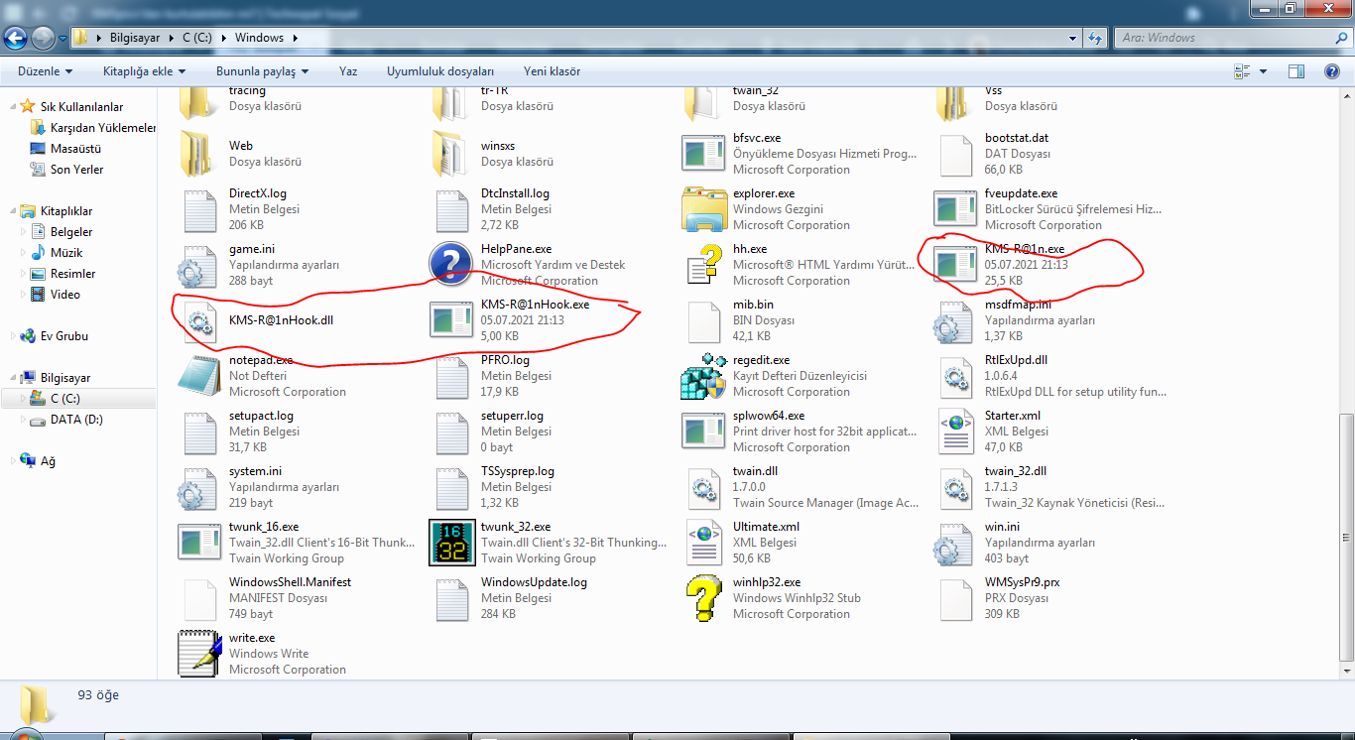Click the KMS-R@1n.exe file icon
The height and width of the screenshot is (740, 1355).
click(x=955, y=265)
